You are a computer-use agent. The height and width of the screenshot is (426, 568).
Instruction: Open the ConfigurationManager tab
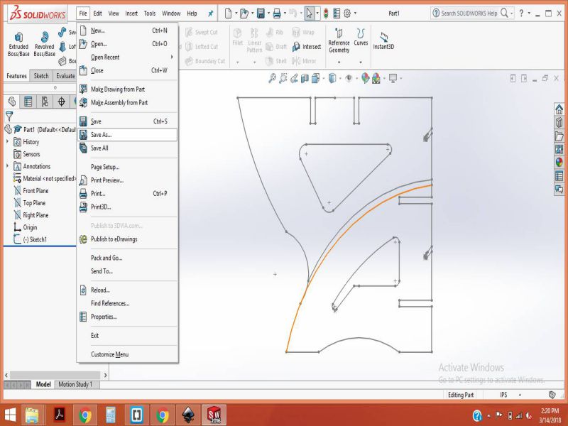pyautogui.click(x=45, y=102)
